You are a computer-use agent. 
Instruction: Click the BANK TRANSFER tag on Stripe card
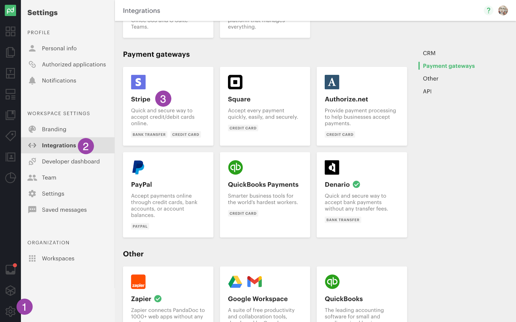149,135
